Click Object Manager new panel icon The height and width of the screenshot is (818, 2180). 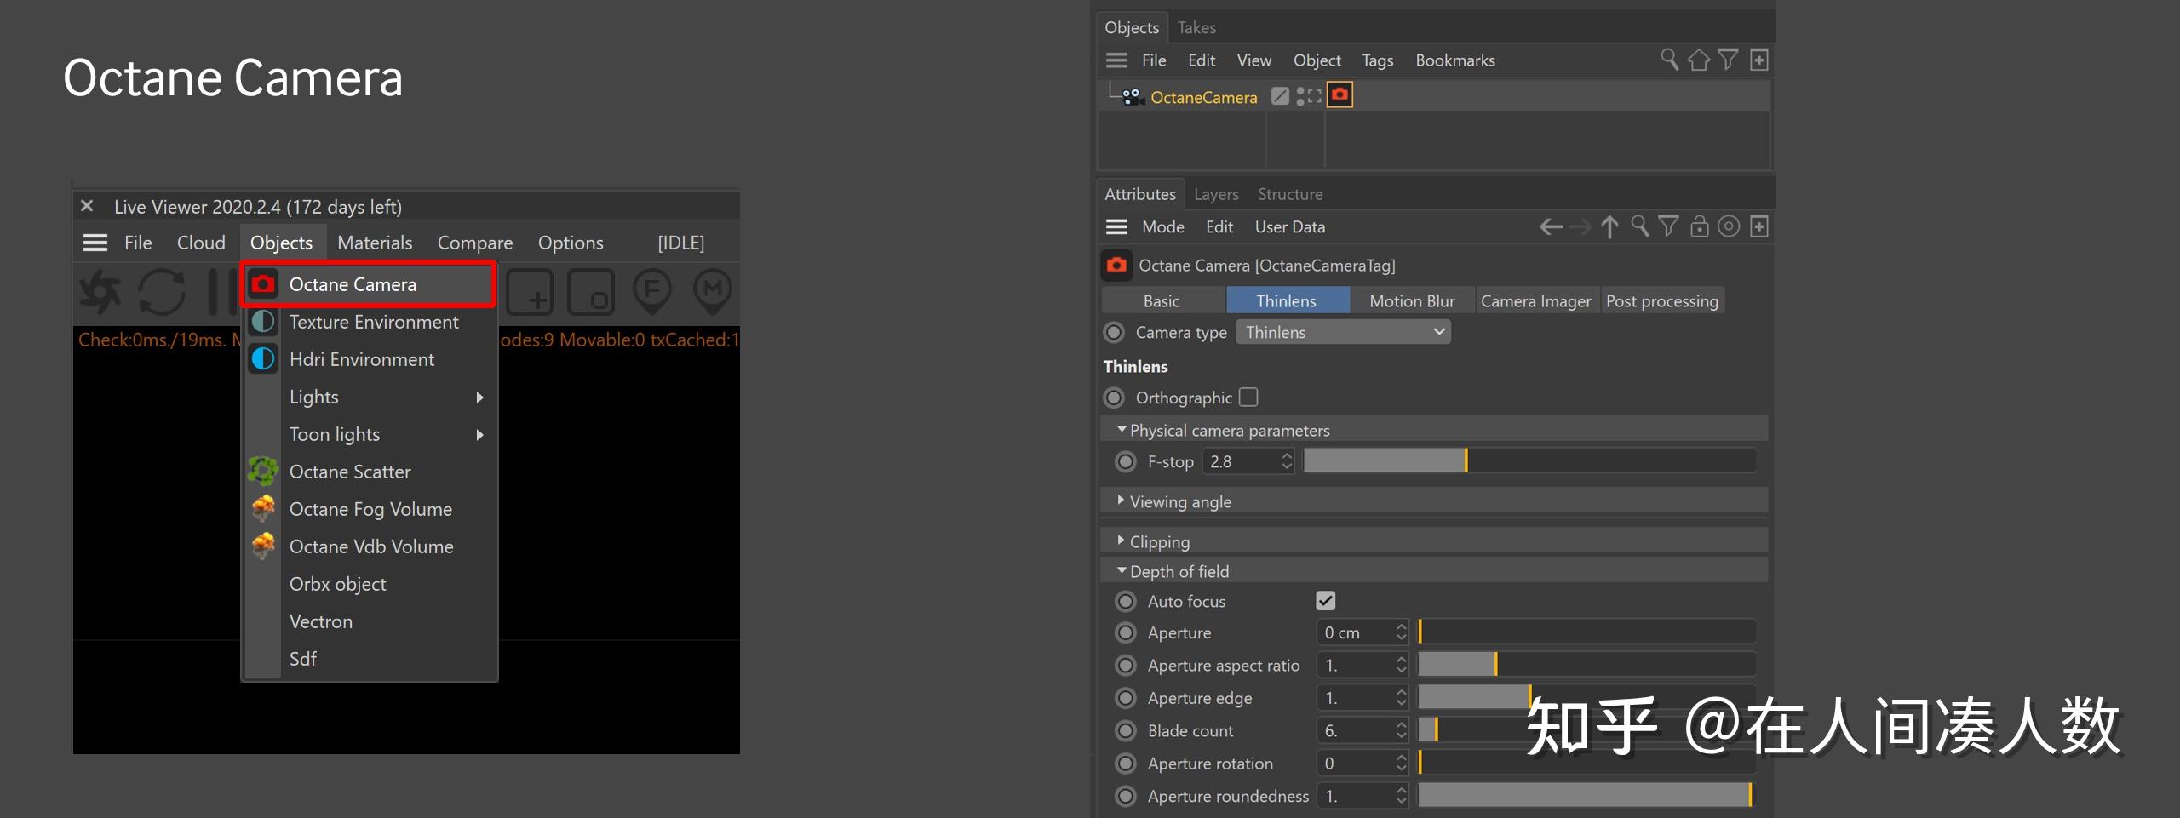(x=1759, y=60)
